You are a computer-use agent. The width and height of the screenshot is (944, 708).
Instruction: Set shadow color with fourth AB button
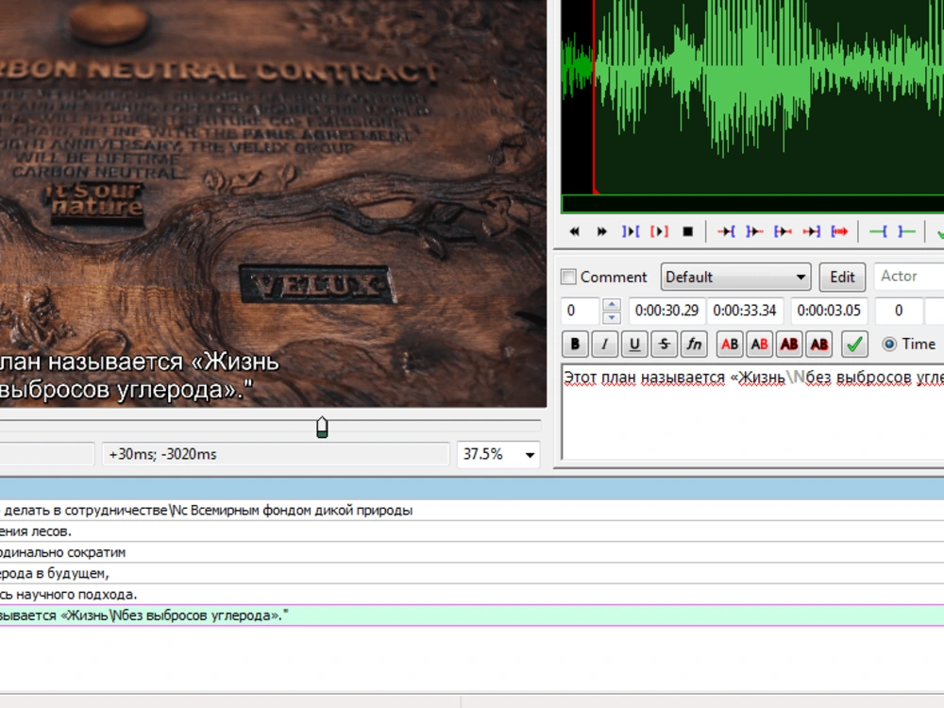click(x=818, y=345)
